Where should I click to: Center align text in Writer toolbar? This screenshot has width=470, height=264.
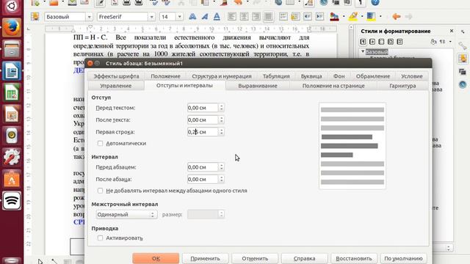click(x=244, y=16)
